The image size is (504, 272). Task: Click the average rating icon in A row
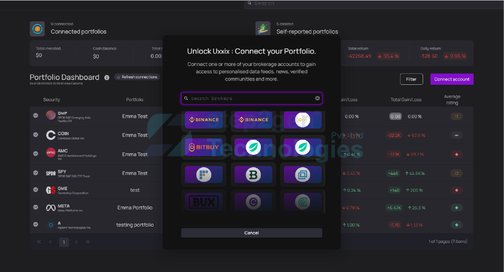456,225
